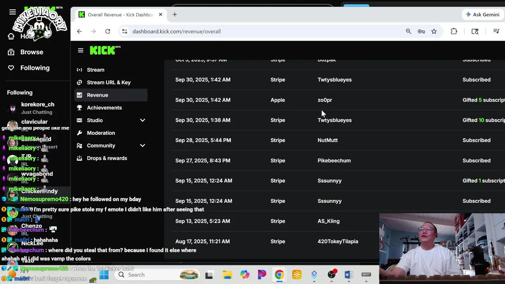Click the Browse link in the background Kick window

coord(32,52)
